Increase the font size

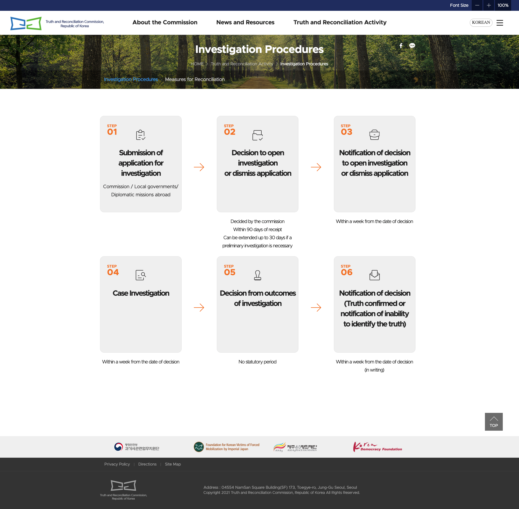click(489, 5)
